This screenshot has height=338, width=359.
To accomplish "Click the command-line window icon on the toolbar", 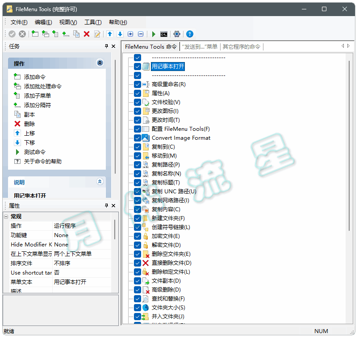I will point(163,34).
